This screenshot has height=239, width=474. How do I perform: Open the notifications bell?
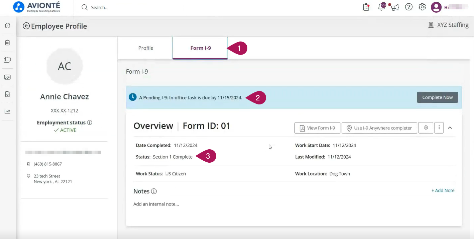[381, 7]
